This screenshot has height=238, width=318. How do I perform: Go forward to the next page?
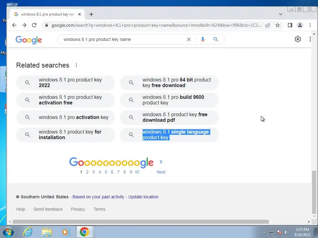(24, 25)
